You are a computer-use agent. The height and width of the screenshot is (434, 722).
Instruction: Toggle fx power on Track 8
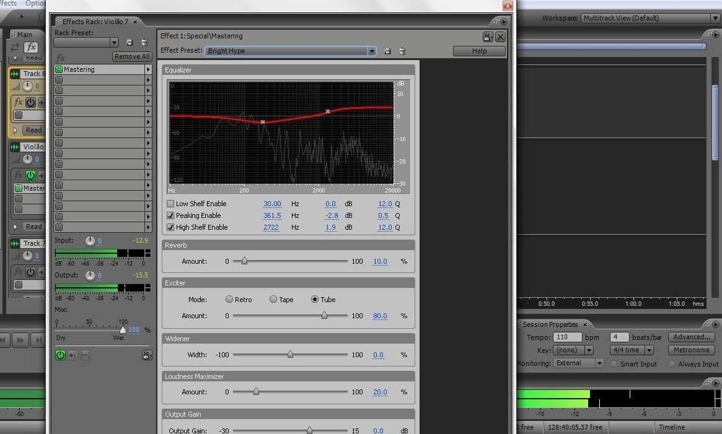[30, 102]
